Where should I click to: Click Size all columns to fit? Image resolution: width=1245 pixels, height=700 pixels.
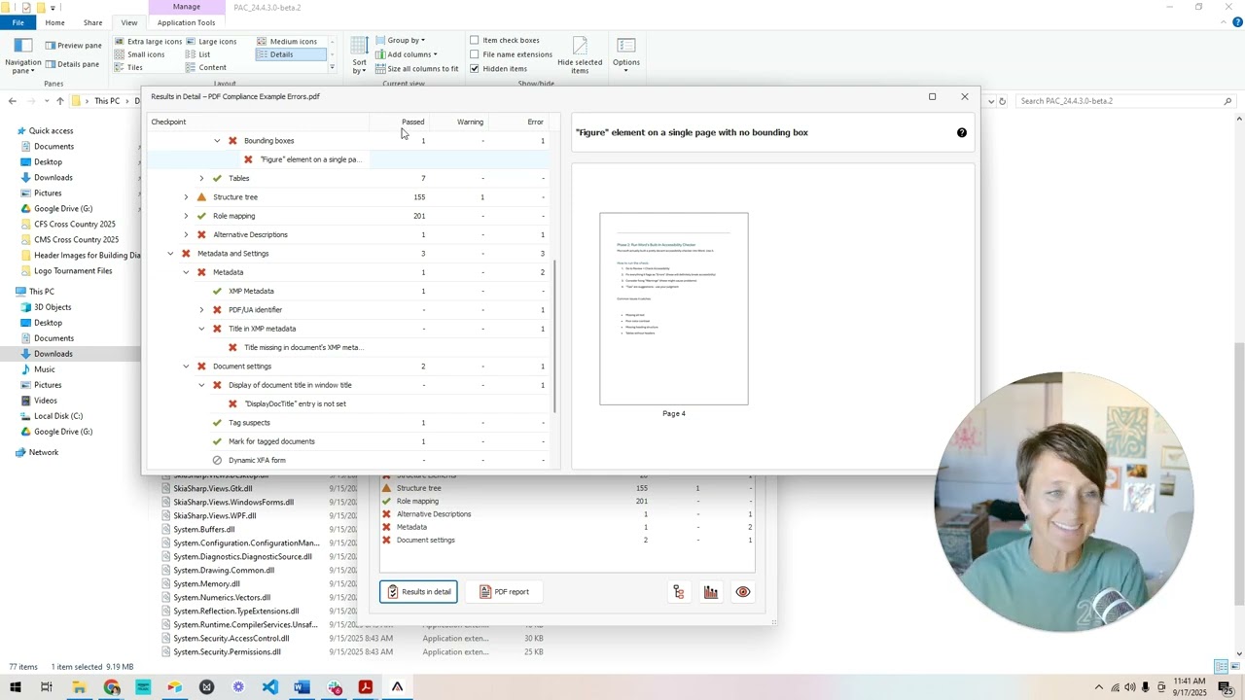point(416,69)
